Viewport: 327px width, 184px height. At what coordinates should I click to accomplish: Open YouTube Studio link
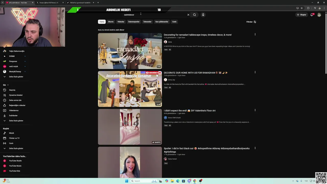click(x=15, y=161)
